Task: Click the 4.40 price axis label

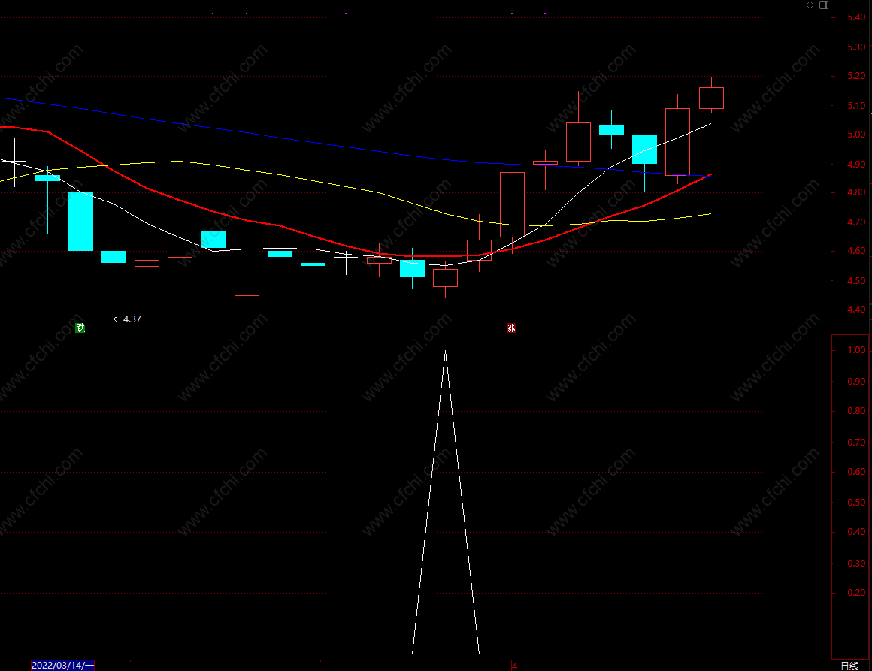Action: (x=856, y=310)
